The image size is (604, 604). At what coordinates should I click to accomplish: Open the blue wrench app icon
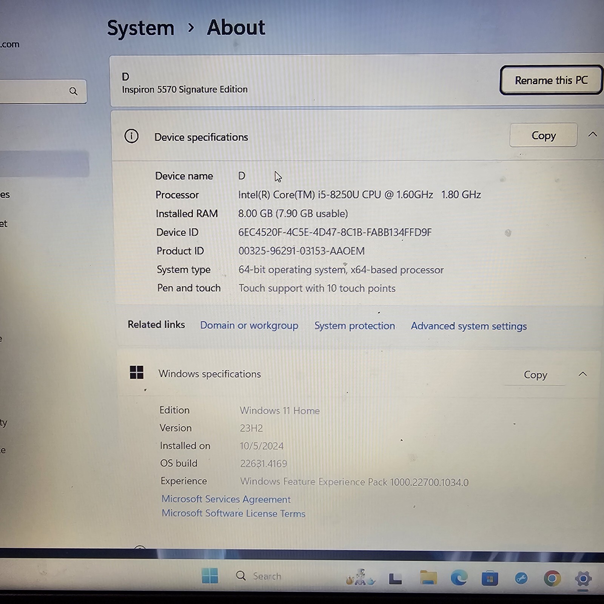click(521, 578)
